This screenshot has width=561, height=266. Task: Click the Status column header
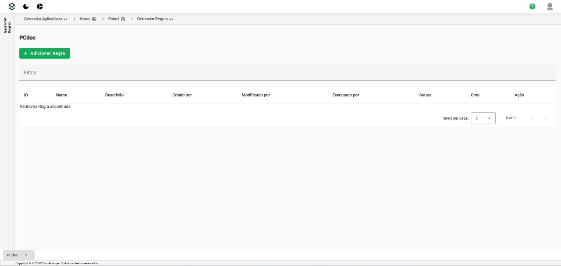point(425,95)
